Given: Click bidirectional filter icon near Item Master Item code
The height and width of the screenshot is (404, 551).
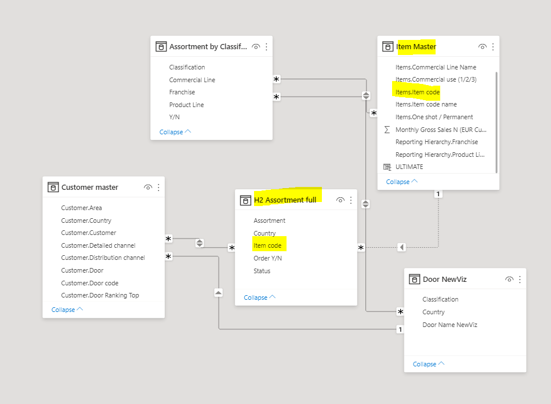Looking at the screenshot, I should click(x=366, y=96).
